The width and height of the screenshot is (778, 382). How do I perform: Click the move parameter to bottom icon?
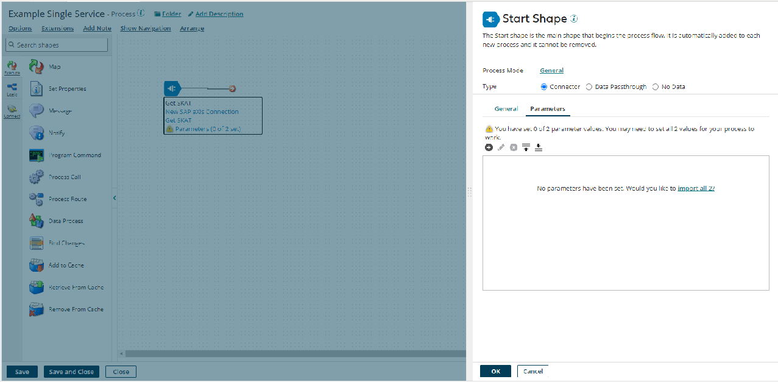pyautogui.click(x=539, y=147)
